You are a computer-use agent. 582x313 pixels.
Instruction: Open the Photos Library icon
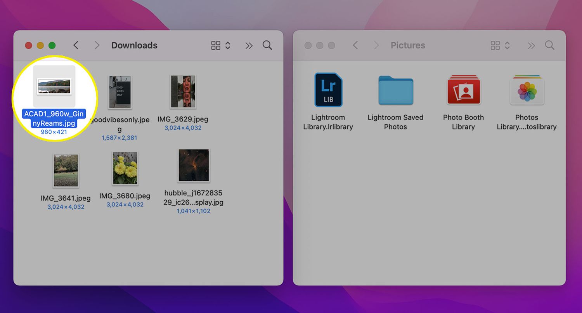coord(527,90)
